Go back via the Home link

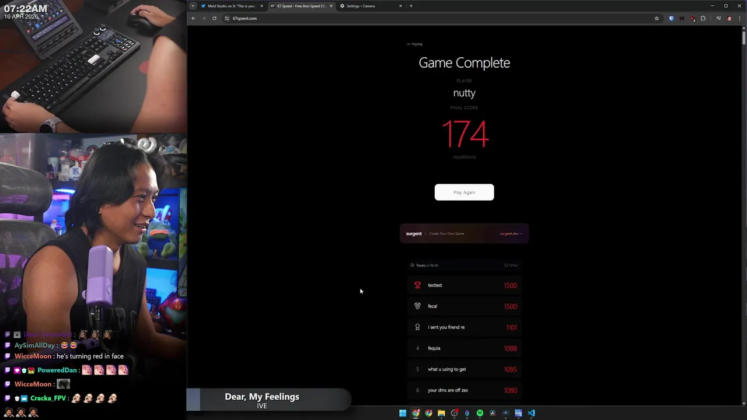tap(415, 44)
